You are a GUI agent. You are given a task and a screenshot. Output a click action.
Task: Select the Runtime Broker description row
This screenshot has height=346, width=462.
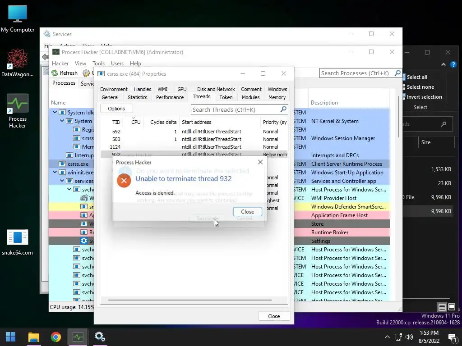point(330,232)
